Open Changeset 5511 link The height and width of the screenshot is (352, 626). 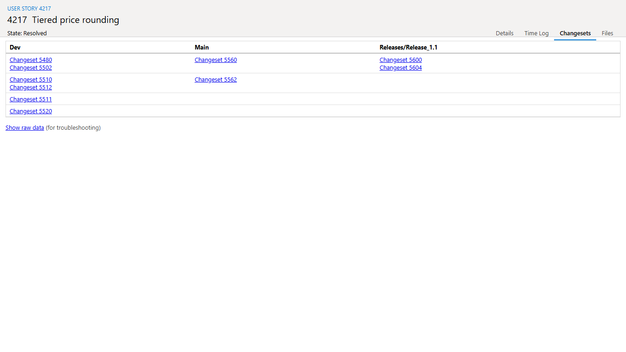(x=31, y=99)
